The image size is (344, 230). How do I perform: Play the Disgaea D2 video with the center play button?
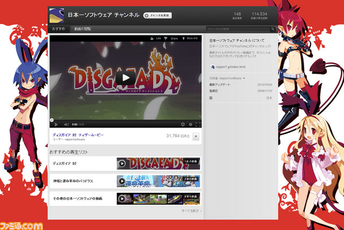tap(125, 77)
